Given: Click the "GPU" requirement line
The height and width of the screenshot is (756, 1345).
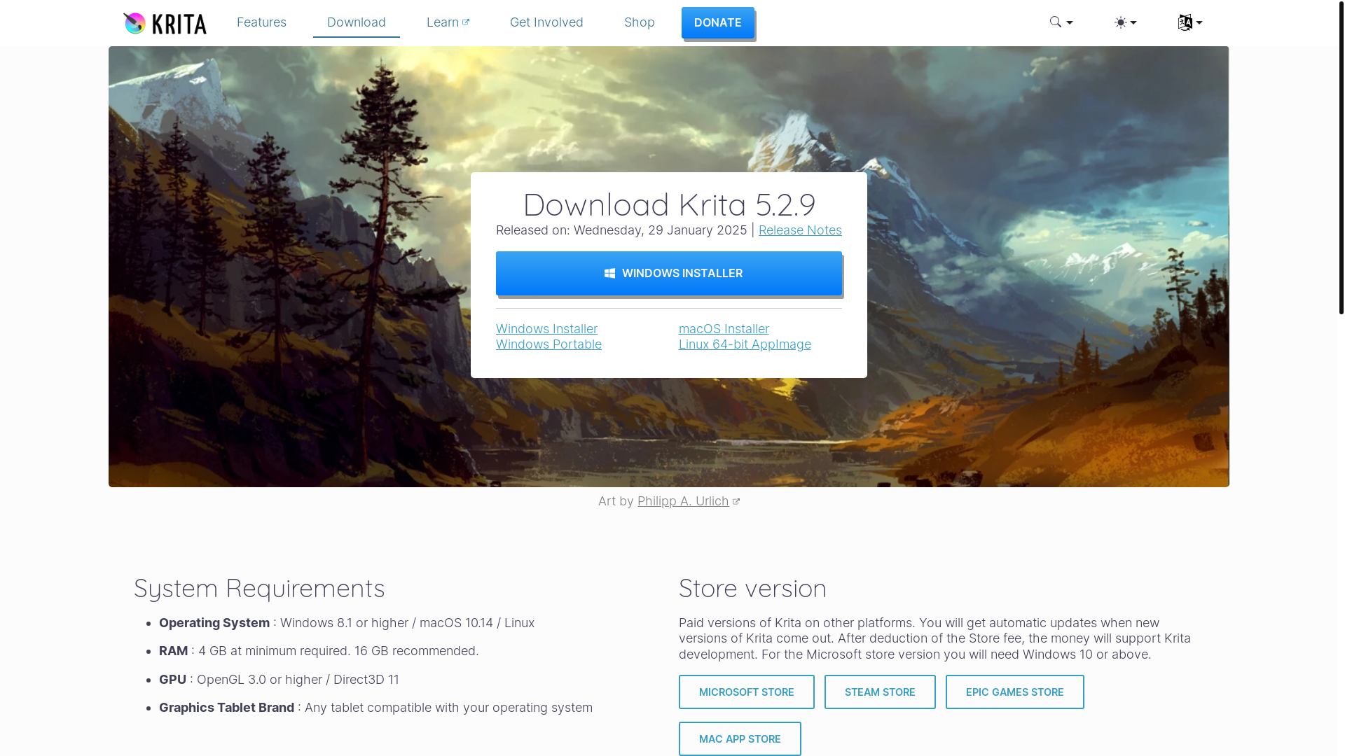Looking at the screenshot, I should (279, 680).
